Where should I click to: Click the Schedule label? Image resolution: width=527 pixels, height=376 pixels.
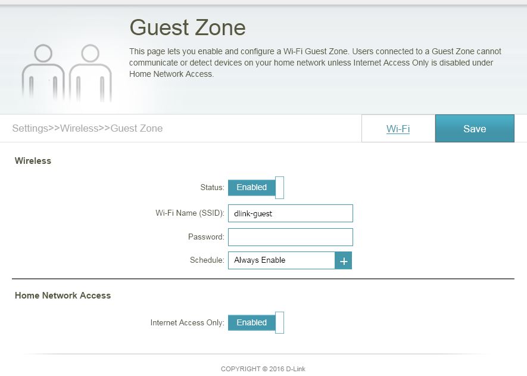pos(207,260)
